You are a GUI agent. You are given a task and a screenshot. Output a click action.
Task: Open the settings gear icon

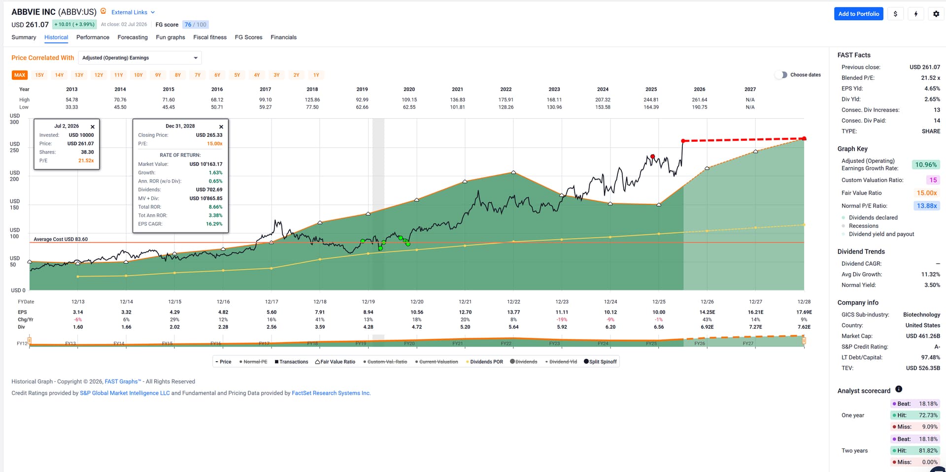tap(936, 14)
